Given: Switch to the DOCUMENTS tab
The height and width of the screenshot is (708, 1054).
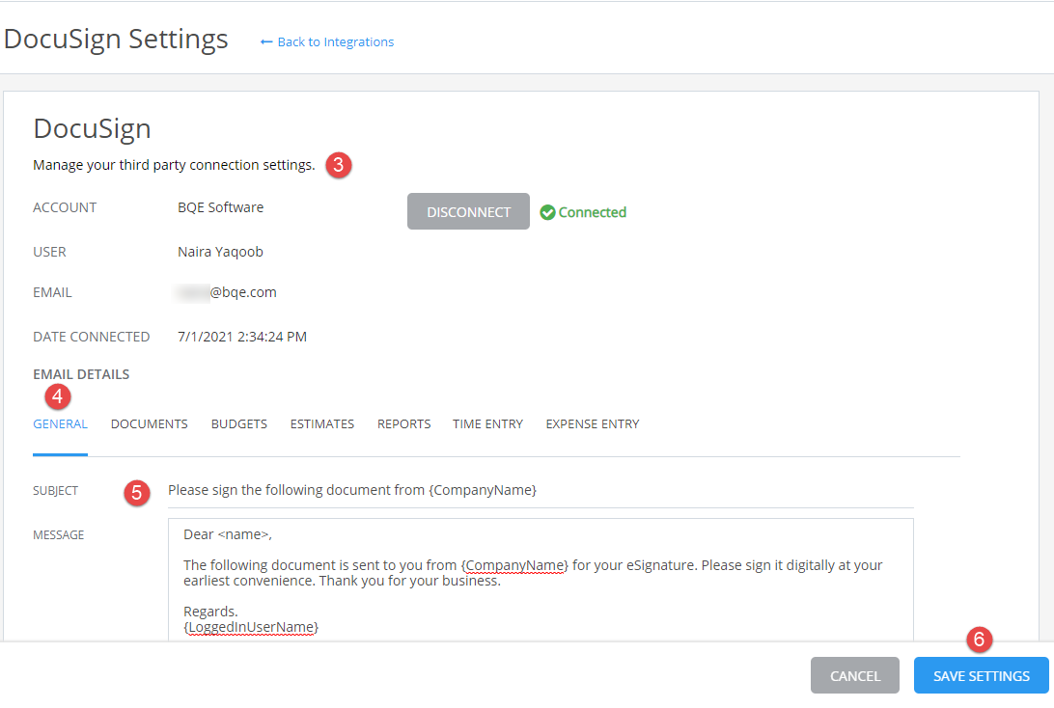Looking at the screenshot, I should (150, 423).
